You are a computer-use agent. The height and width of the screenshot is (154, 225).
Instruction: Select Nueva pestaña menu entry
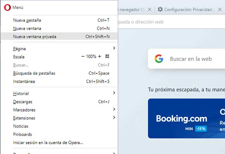[x=59, y=20]
